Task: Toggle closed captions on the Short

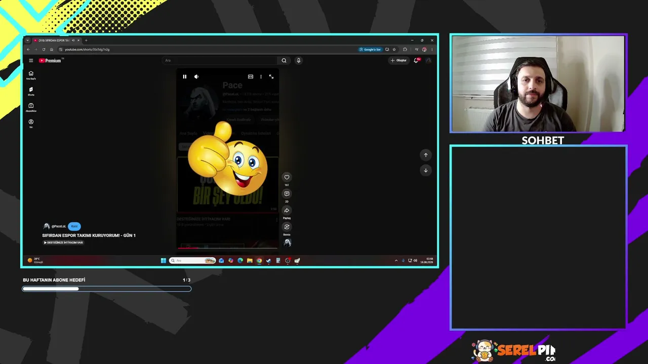Action: click(251, 77)
